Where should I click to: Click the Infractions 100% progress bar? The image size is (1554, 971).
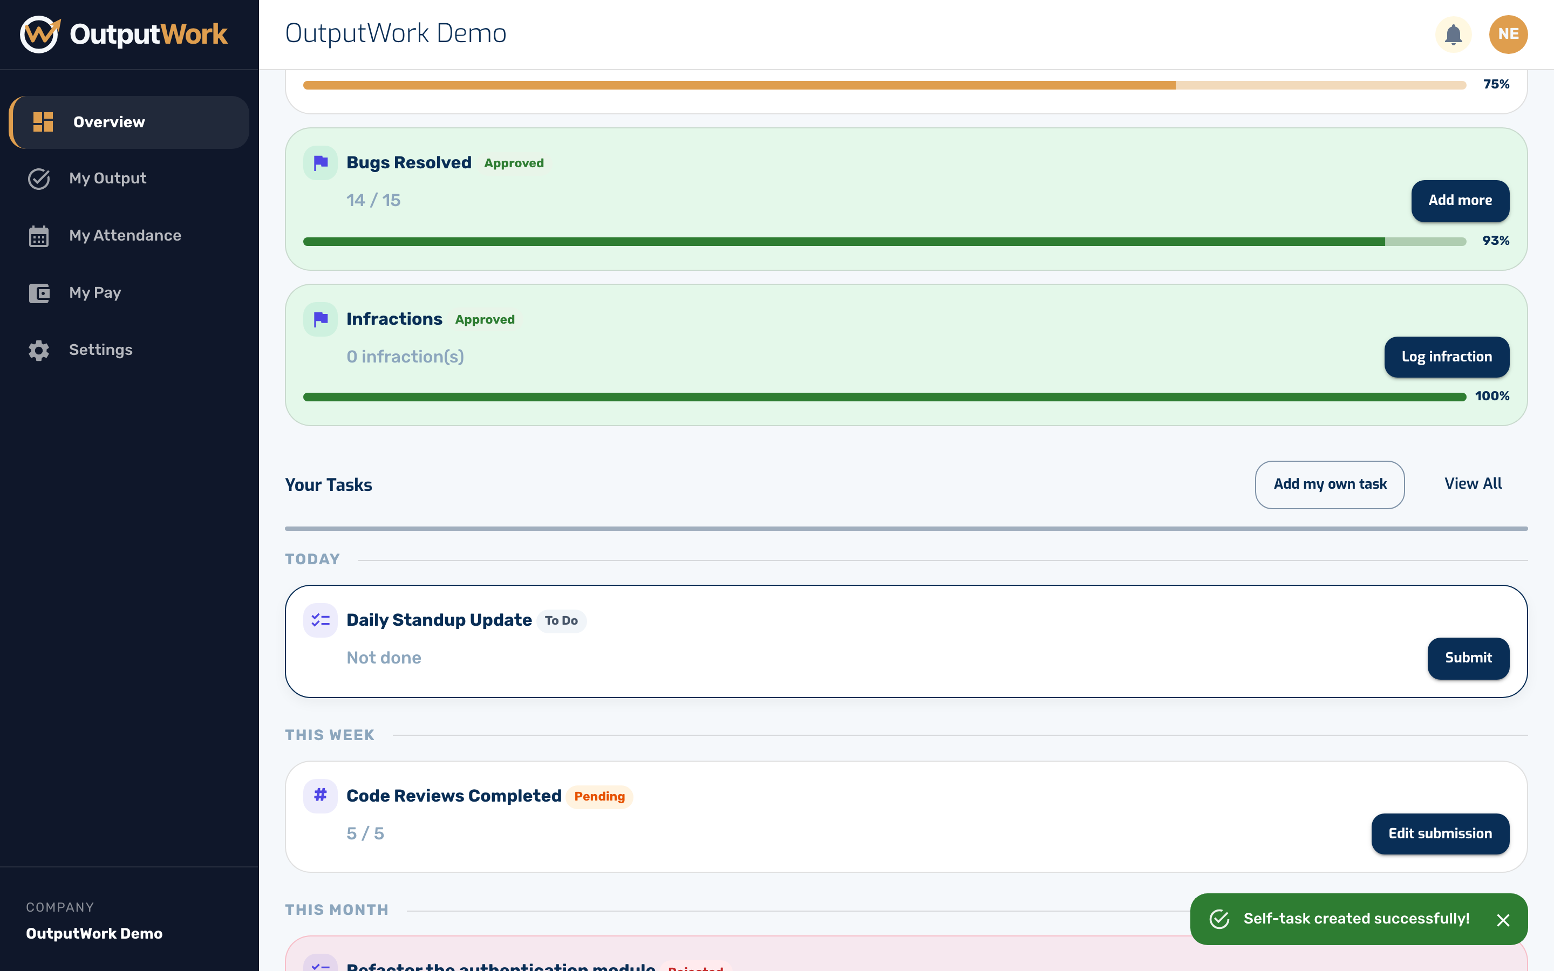point(884,397)
